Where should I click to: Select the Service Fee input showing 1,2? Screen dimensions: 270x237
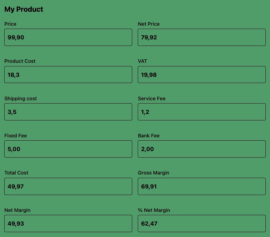pos(201,112)
